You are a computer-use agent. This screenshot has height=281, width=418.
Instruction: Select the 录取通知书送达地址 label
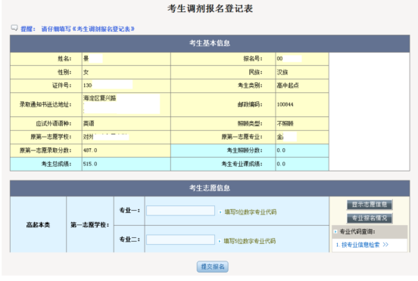coord(45,104)
